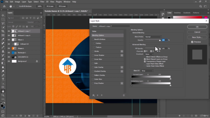210x118 pixels.
Task: Switch to the Swatches tab
Action: click(x=177, y=13)
